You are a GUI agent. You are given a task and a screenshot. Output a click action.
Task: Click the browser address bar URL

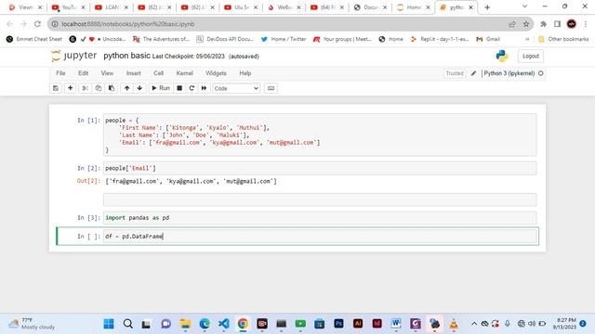128,24
